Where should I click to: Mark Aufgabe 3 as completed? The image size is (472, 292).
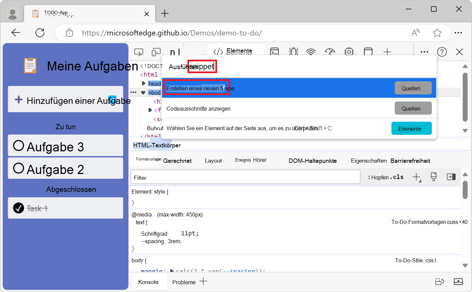(x=19, y=146)
